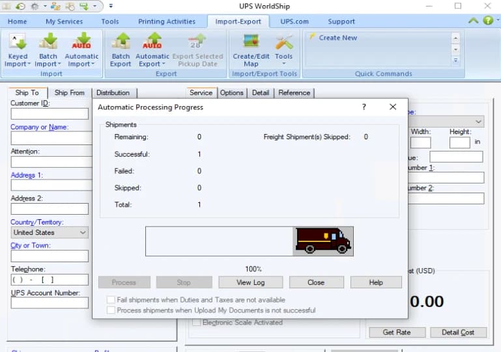Open the Printing Activities ribbon tab
Image resolution: width=501 pixels, height=352 pixels.
tap(167, 21)
